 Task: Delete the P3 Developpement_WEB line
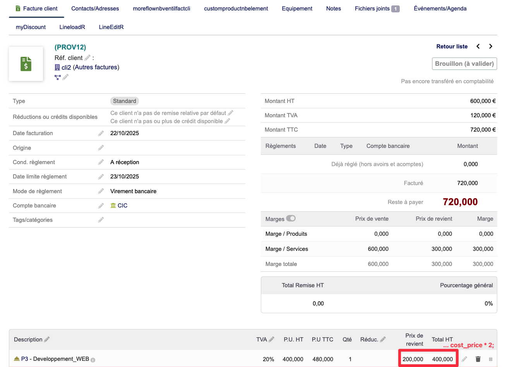click(478, 359)
